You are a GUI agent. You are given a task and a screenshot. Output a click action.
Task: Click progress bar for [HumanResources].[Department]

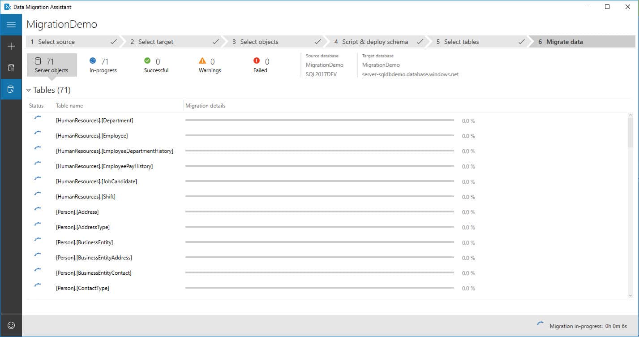point(320,120)
